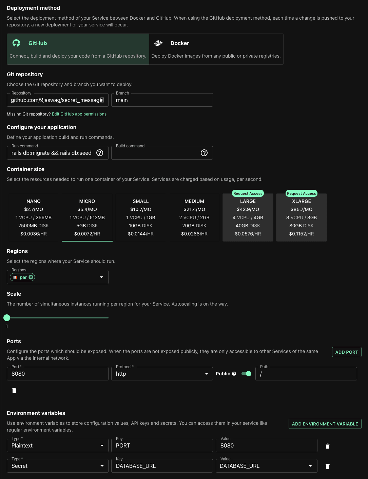Viewport: 368px width, 479px height.
Task: Open help for Run command field
Action: (100, 153)
